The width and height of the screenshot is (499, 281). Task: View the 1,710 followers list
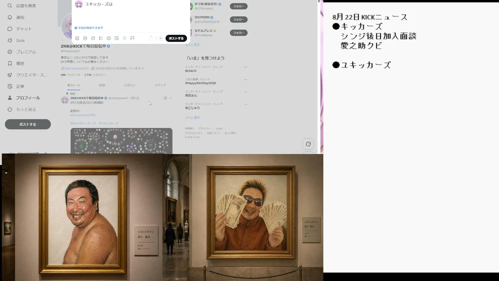(x=95, y=75)
